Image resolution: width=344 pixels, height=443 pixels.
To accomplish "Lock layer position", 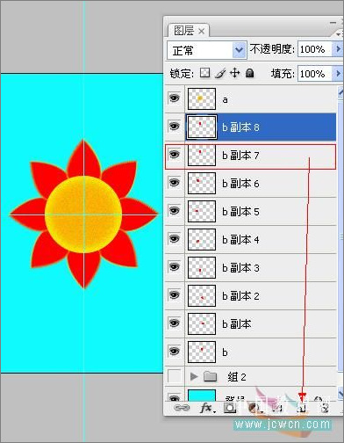I will click(235, 73).
